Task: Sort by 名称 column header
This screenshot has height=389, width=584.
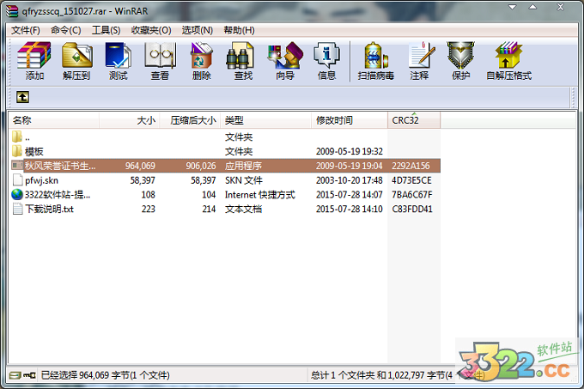Action: click(x=54, y=120)
